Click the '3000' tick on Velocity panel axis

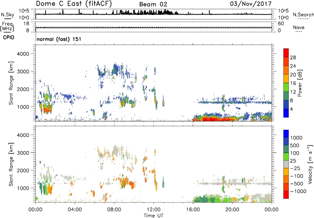(x=23, y=153)
